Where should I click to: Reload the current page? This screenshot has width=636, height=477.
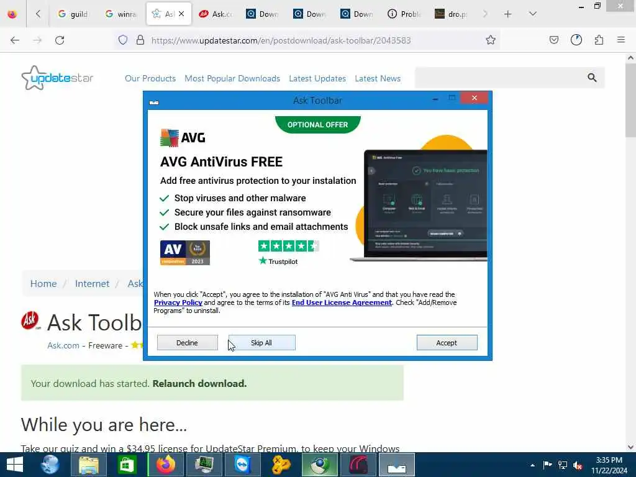(60, 40)
